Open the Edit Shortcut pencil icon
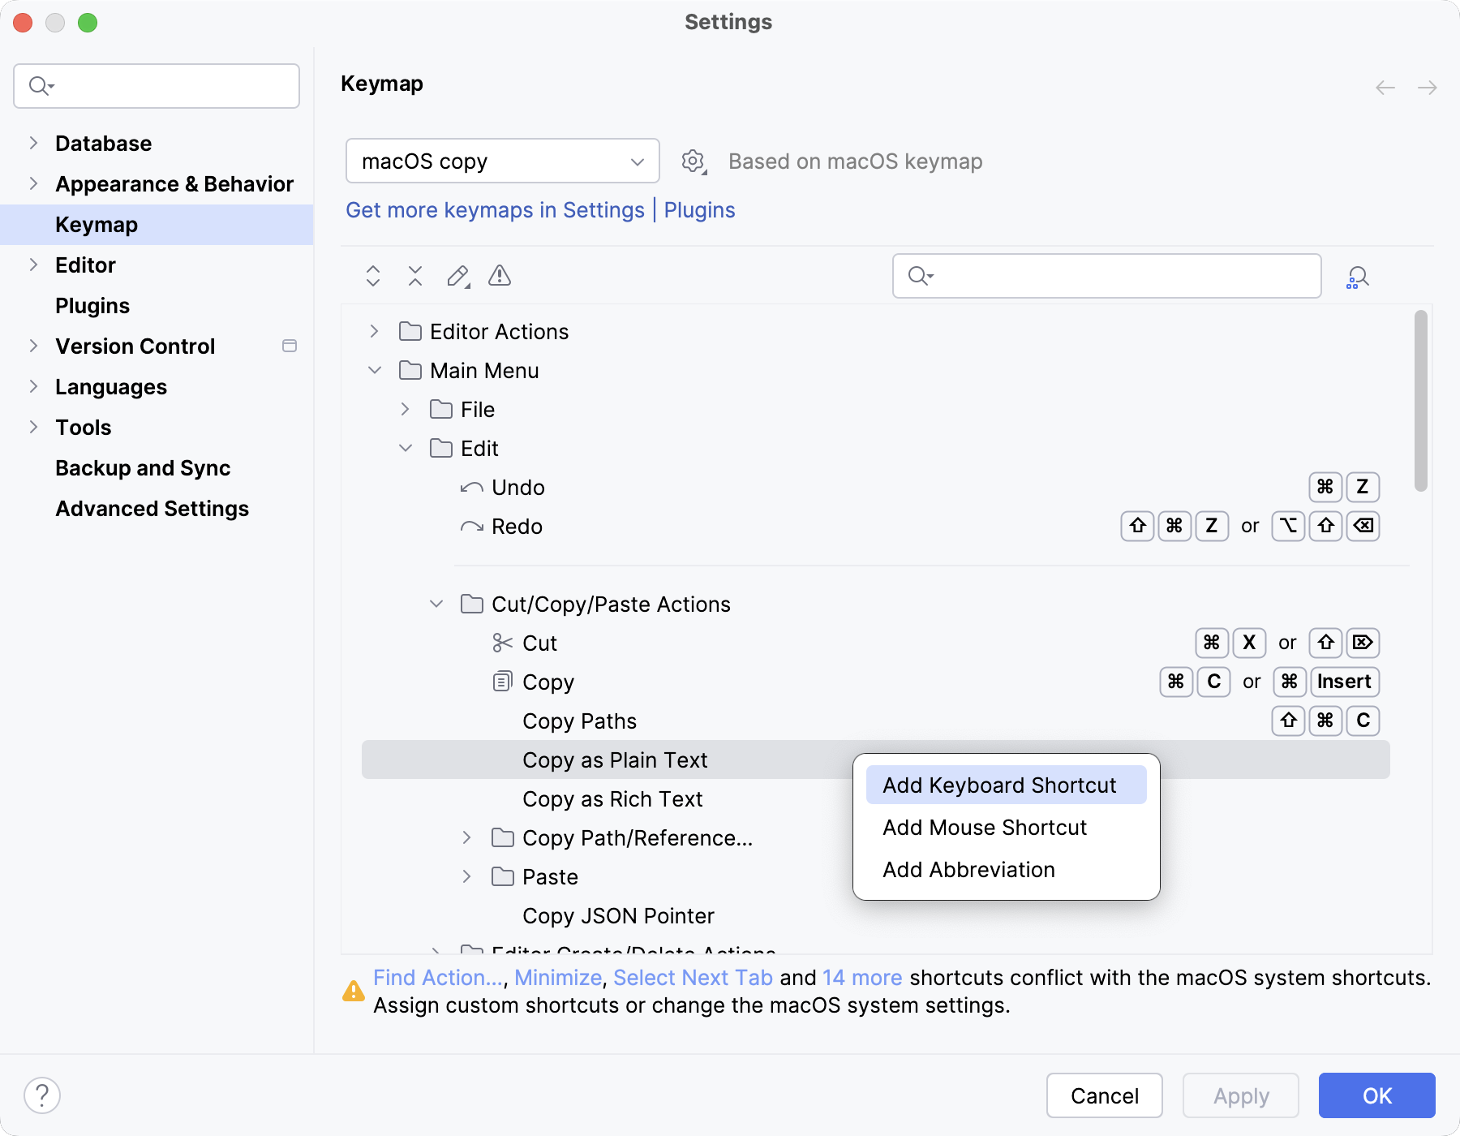 [457, 276]
